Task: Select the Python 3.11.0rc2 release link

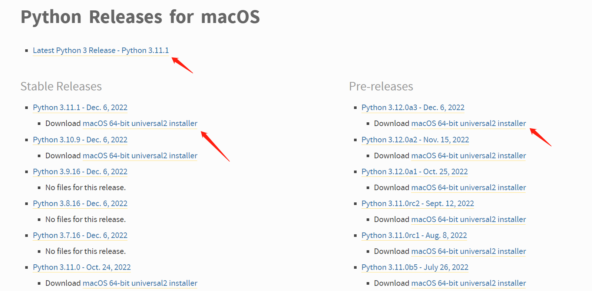Action: [x=417, y=204]
